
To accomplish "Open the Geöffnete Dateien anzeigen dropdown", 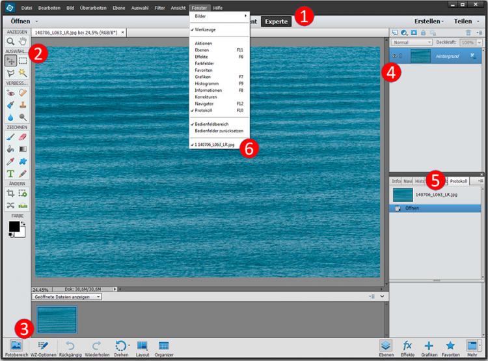I will click(67, 296).
